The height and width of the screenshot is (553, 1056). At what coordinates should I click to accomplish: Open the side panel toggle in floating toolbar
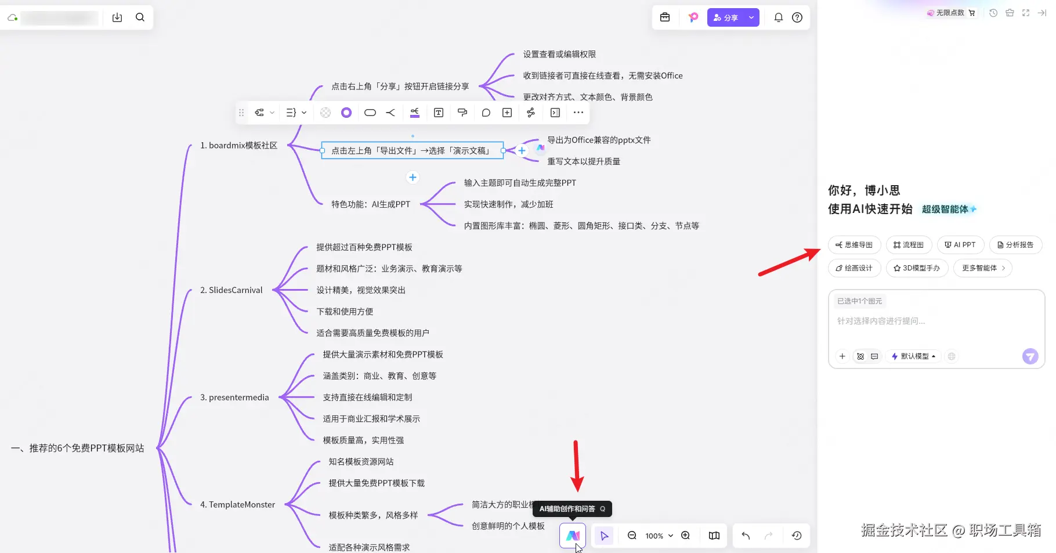click(x=555, y=113)
